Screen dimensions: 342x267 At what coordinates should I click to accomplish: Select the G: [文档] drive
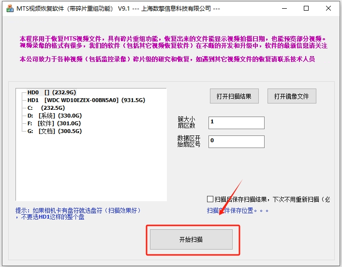point(55,131)
